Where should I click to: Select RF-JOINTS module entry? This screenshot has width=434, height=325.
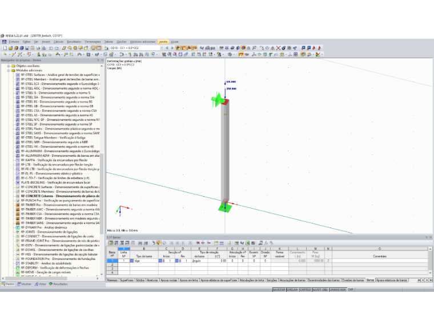point(49,232)
